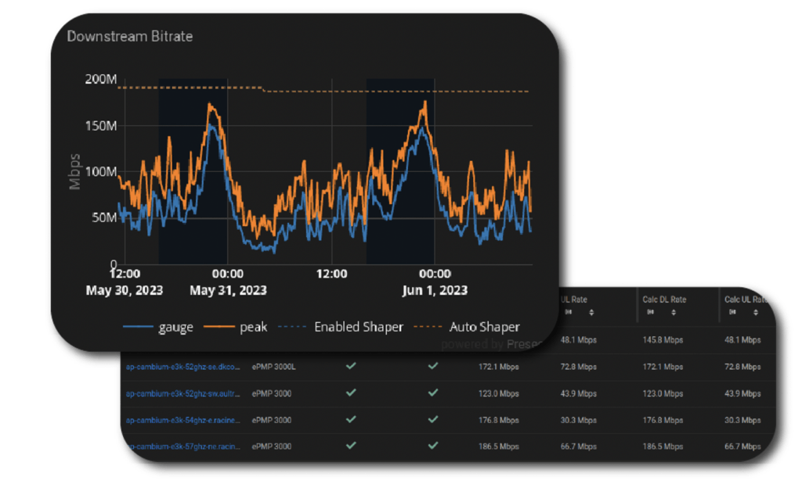
Task: Select the UL Rate column header
Action: 574,300
